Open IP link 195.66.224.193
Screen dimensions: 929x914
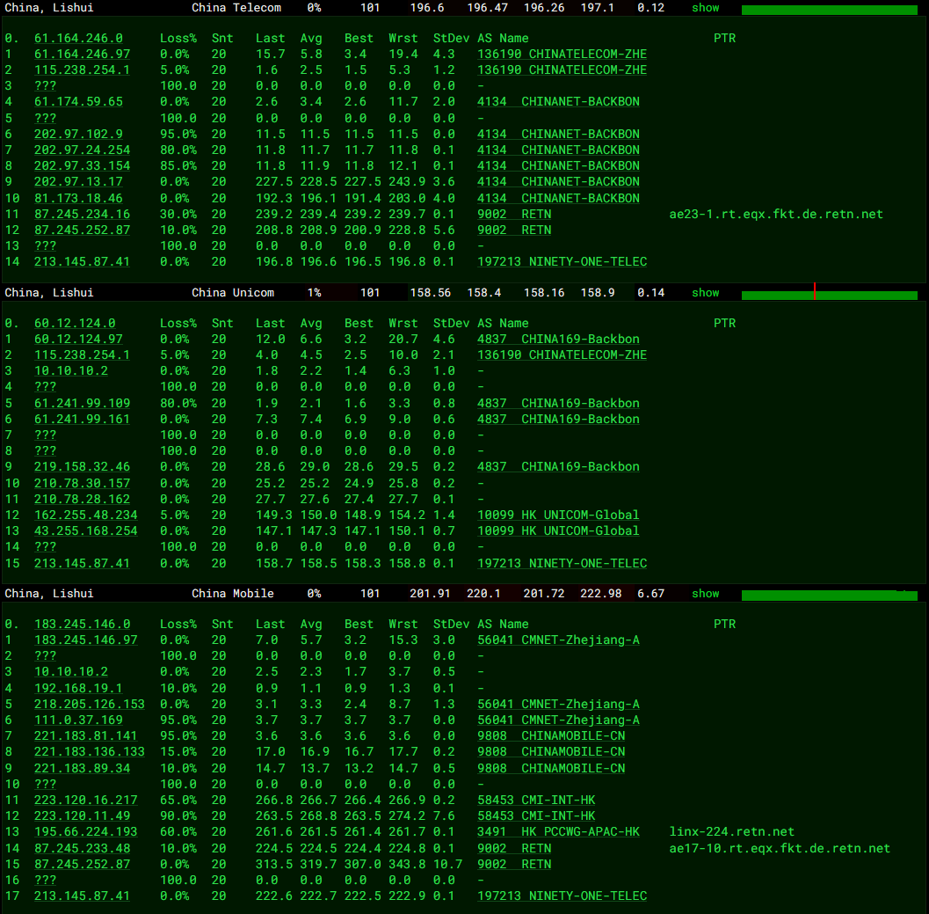click(85, 832)
